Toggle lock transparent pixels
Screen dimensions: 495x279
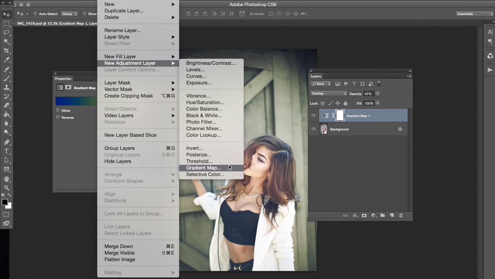tap(323, 103)
